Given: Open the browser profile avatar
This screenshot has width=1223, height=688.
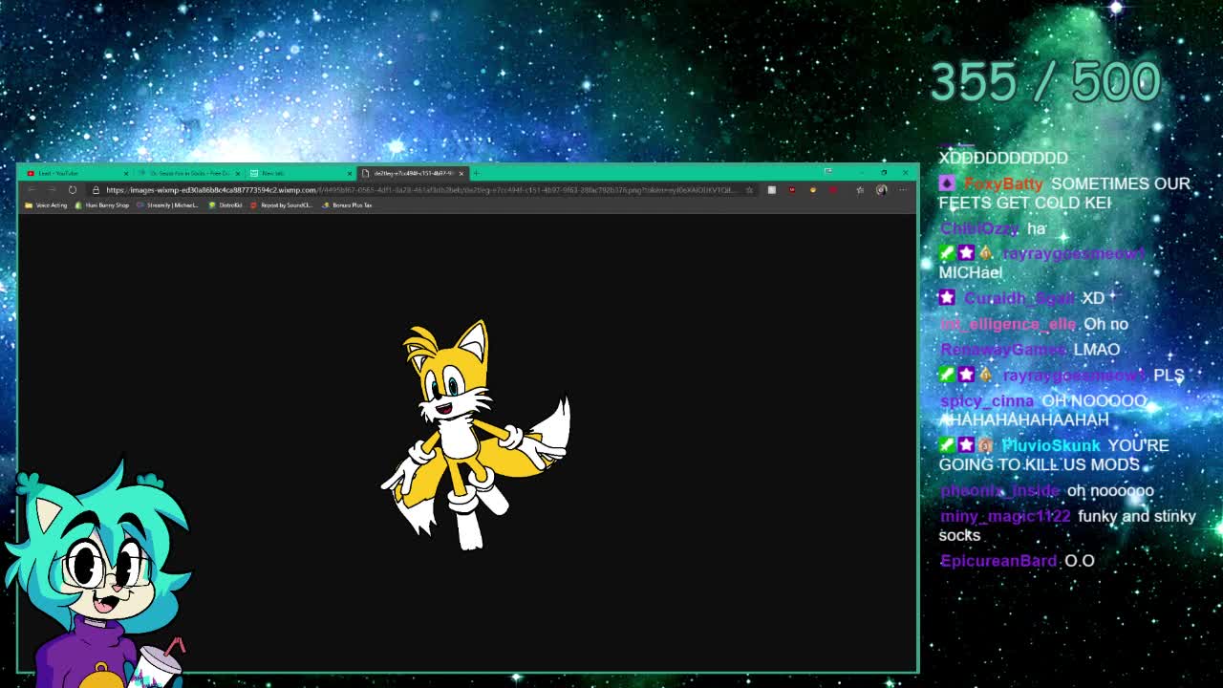Looking at the screenshot, I should [881, 189].
